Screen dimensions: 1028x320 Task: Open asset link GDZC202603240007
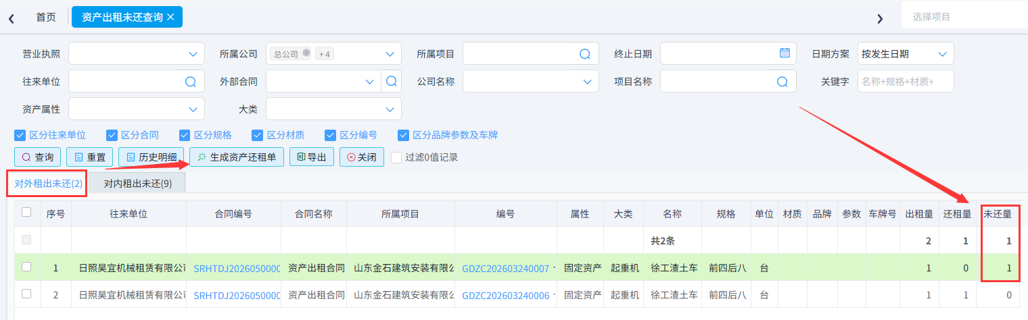click(505, 267)
